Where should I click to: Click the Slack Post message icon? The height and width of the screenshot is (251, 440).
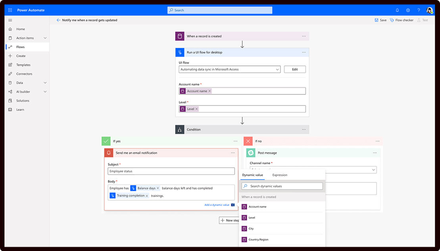[251, 153]
